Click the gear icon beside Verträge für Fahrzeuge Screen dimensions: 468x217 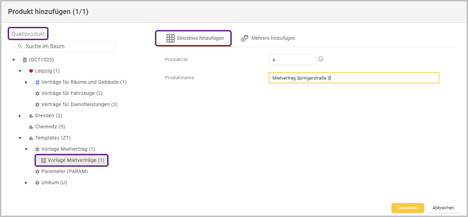(37, 93)
